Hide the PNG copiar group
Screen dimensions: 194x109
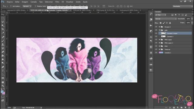coord(156,40)
